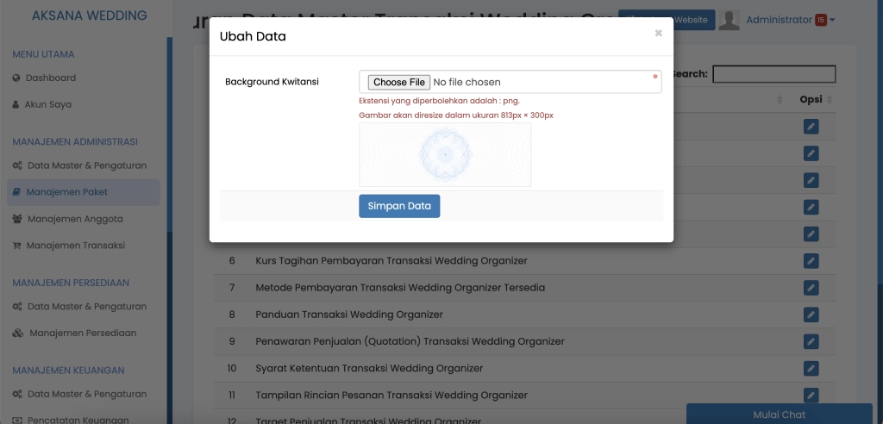This screenshot has height=424, width=883.
Task: Click edit icon for Kurs Tagihan Pembayaran row
Action: point(811,261)
